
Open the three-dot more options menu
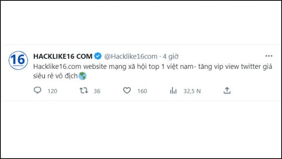click(269, 56)
